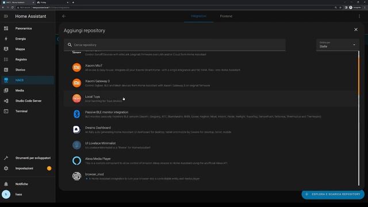Click the Home Assistant sidebar title
The width and height of the screenshot is (368, 207).
pos(30,16)
